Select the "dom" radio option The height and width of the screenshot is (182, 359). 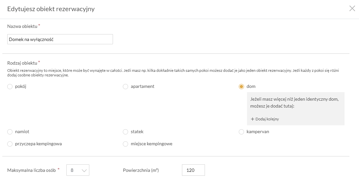[241, 87]
